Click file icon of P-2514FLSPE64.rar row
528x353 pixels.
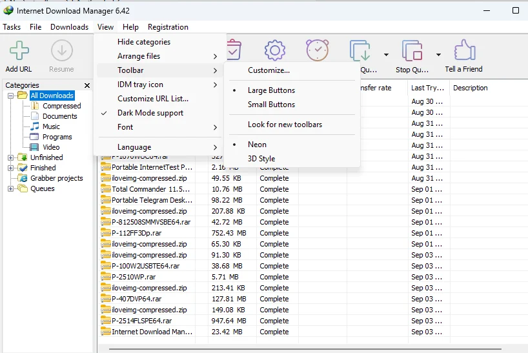[x=106, y=320]
